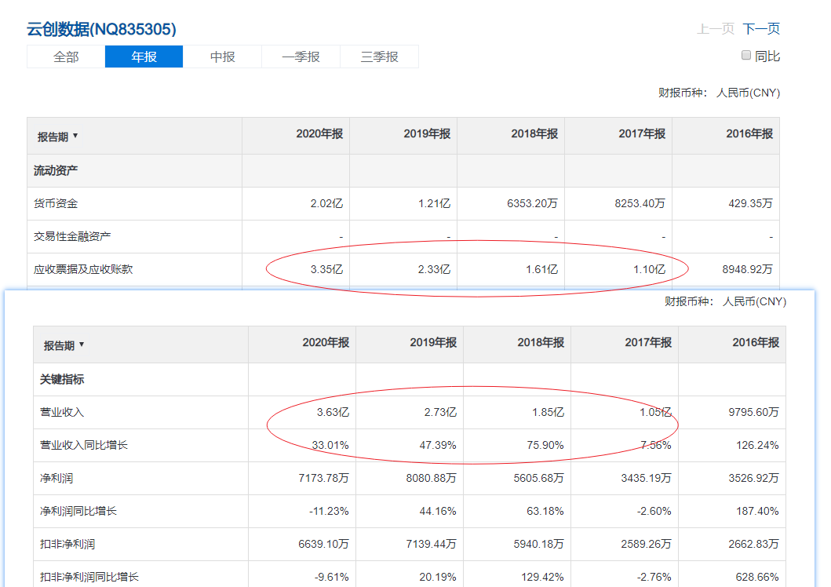Switch to the 中报 tab
Screen dimensions: 831x587
point(223,57)
